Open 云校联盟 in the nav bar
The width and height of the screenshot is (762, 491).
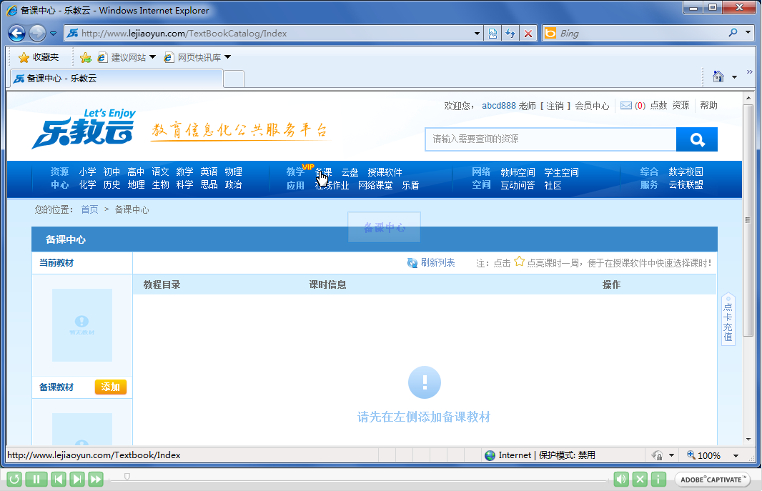pyautogui.click(x=686, y=184)
